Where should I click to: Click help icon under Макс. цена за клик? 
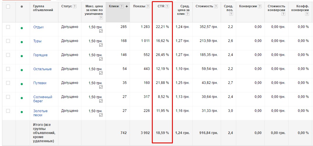point(101,18)
